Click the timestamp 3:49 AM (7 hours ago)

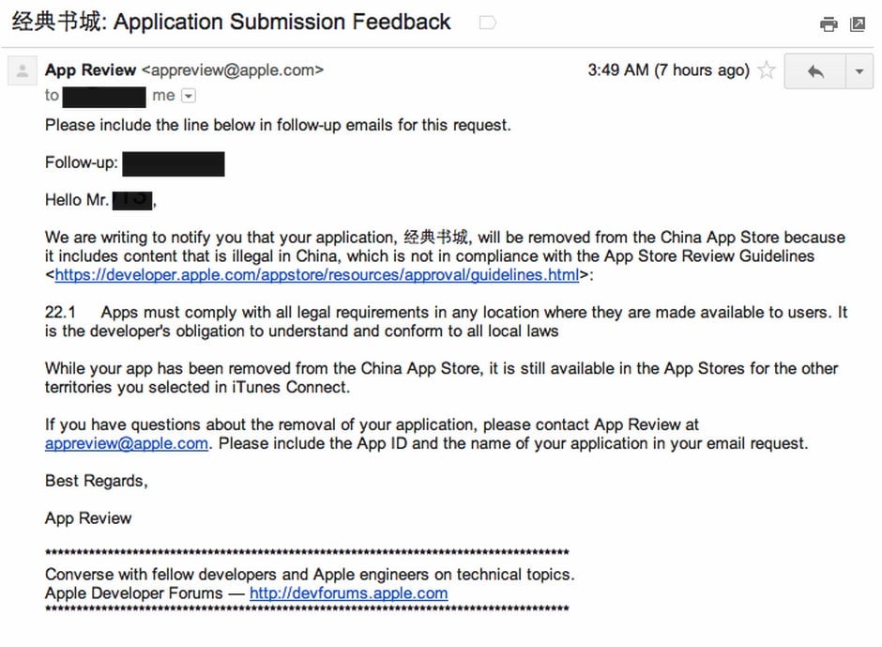(x=669, y=69)
